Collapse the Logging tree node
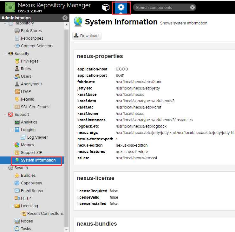This screenshot has width=235, height=232. point(11,130)
